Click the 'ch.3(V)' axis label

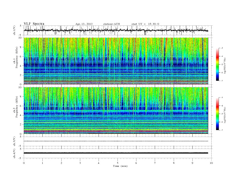pos(14,141)
